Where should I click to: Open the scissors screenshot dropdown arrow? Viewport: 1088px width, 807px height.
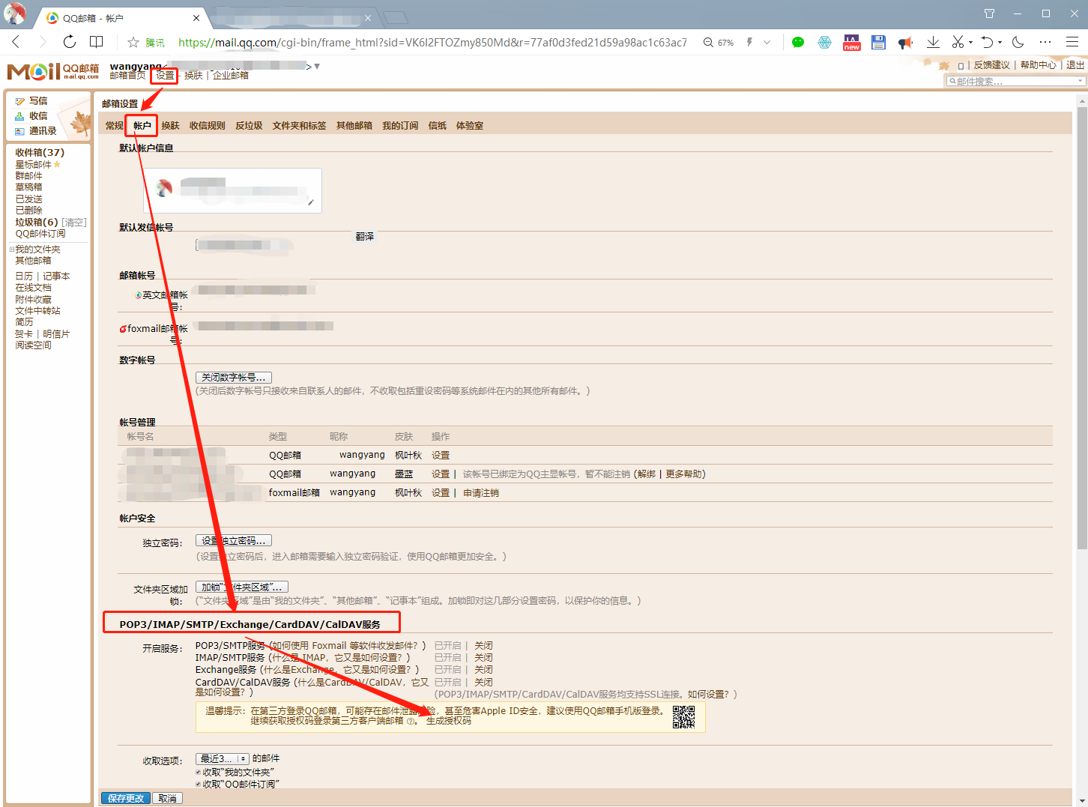click(x=970, y=43)
